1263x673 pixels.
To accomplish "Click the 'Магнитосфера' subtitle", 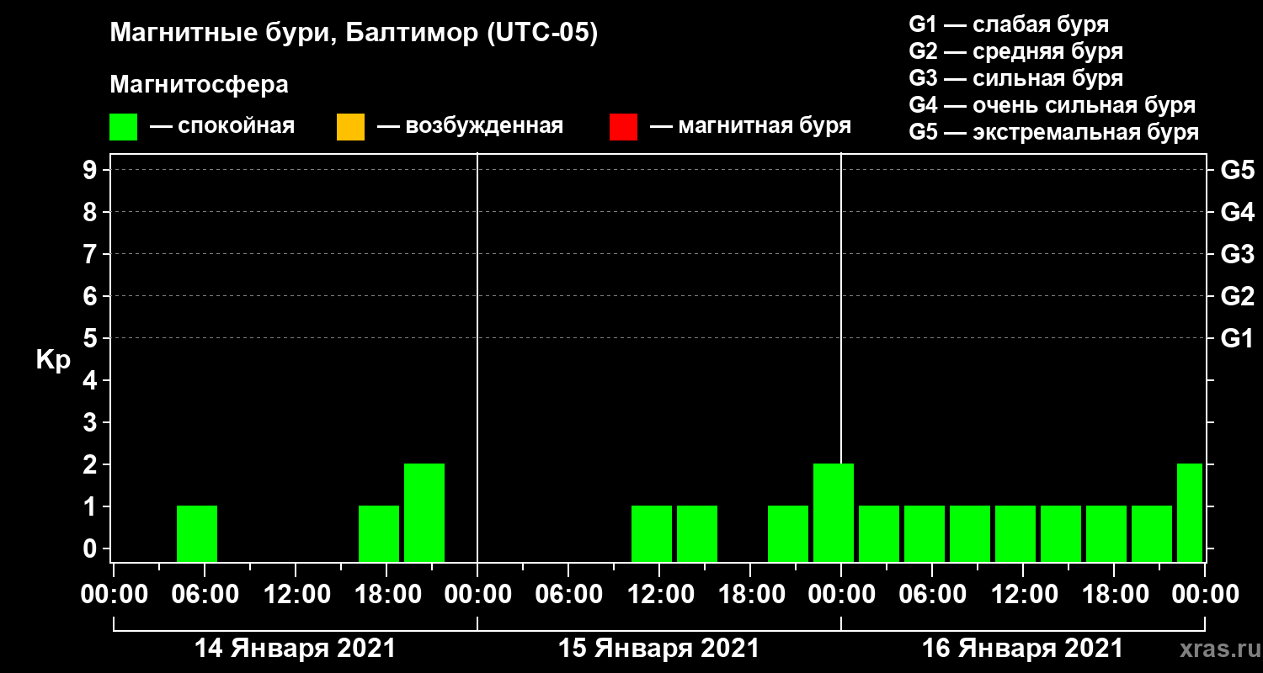I will [x=199, y=86].
